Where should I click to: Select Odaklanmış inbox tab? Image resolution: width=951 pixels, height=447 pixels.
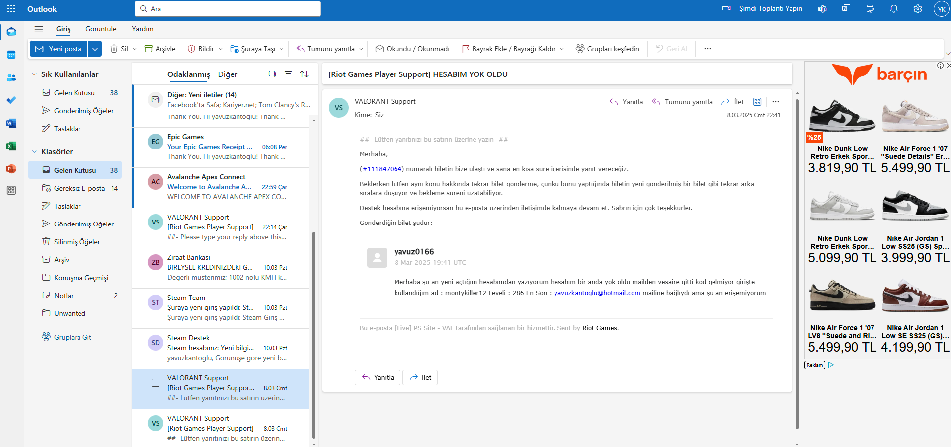pos(189,74)
